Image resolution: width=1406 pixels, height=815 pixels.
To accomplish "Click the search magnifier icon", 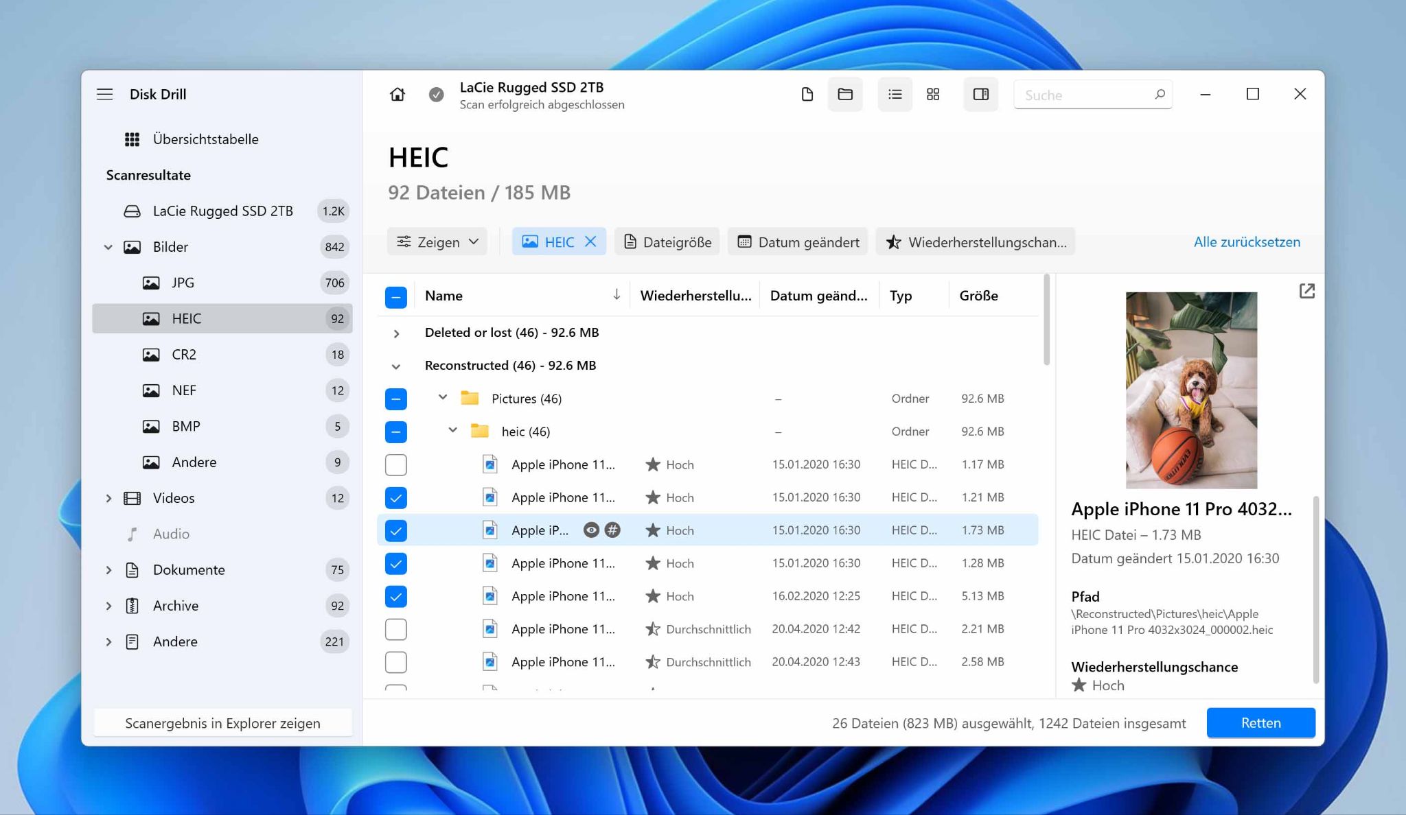I will pos(1160,95).
